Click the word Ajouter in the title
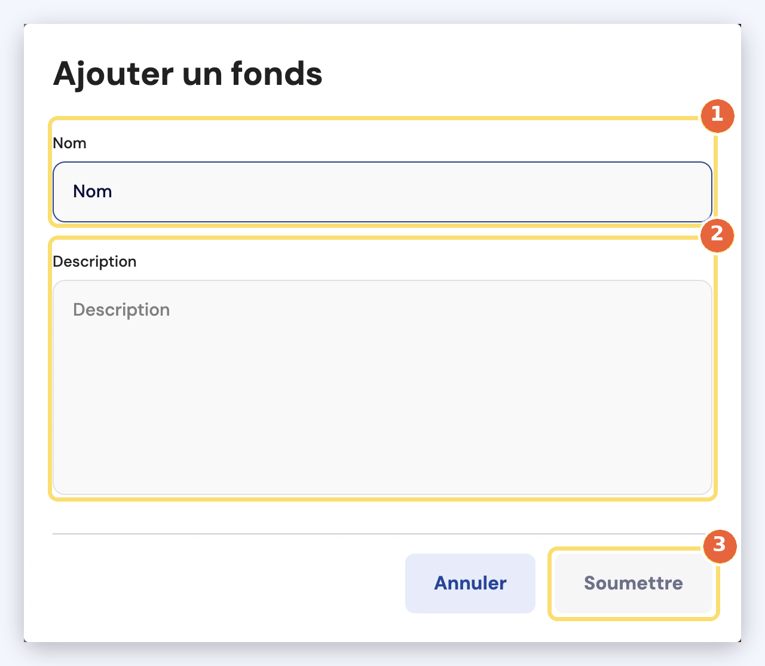The image size is (765, 666). pyautogui.click(x=114, y=75)
